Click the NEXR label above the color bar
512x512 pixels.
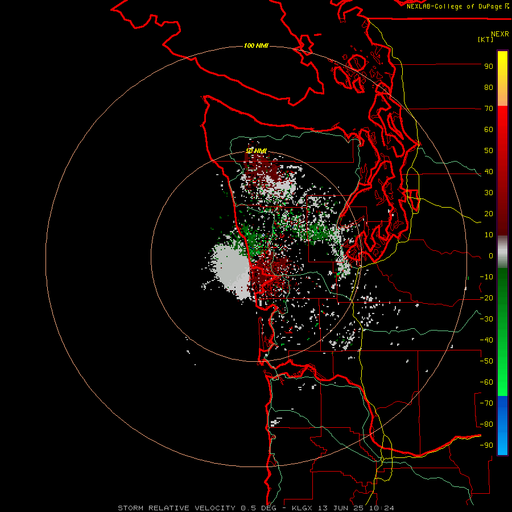point(500,34)
